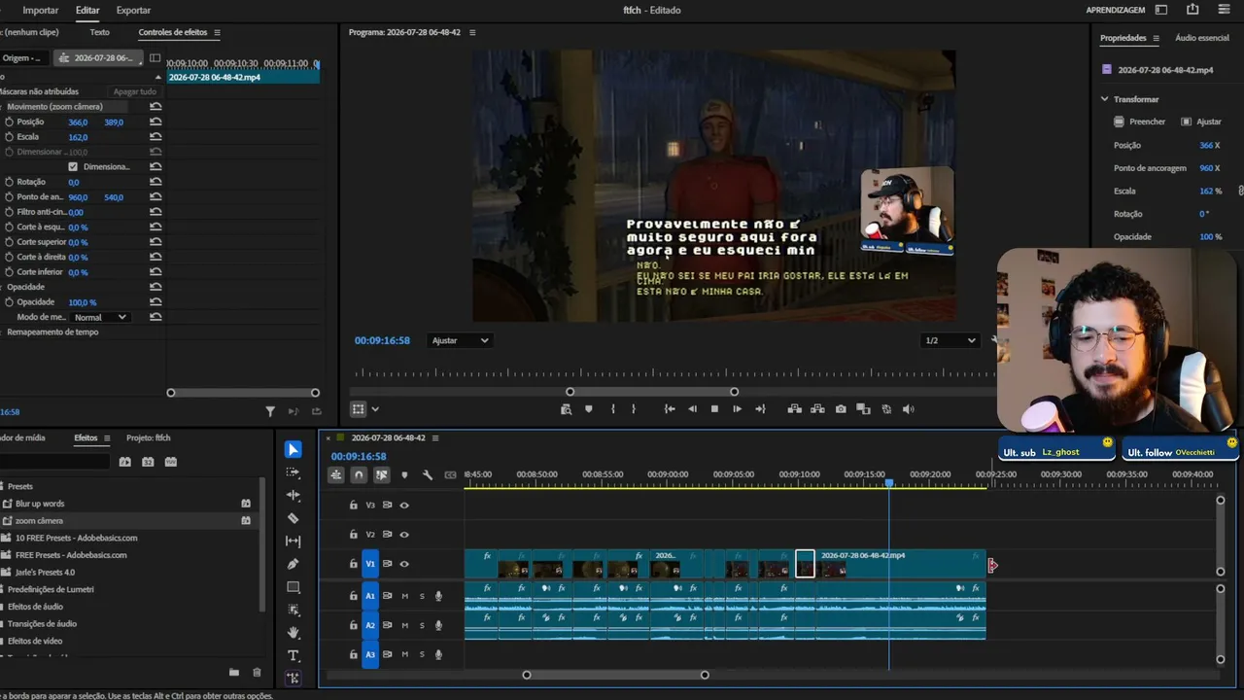Open the Modo de mesclagem Normal dropdown
Screen dimensions: 1244x700
click(x=101, y=317)
